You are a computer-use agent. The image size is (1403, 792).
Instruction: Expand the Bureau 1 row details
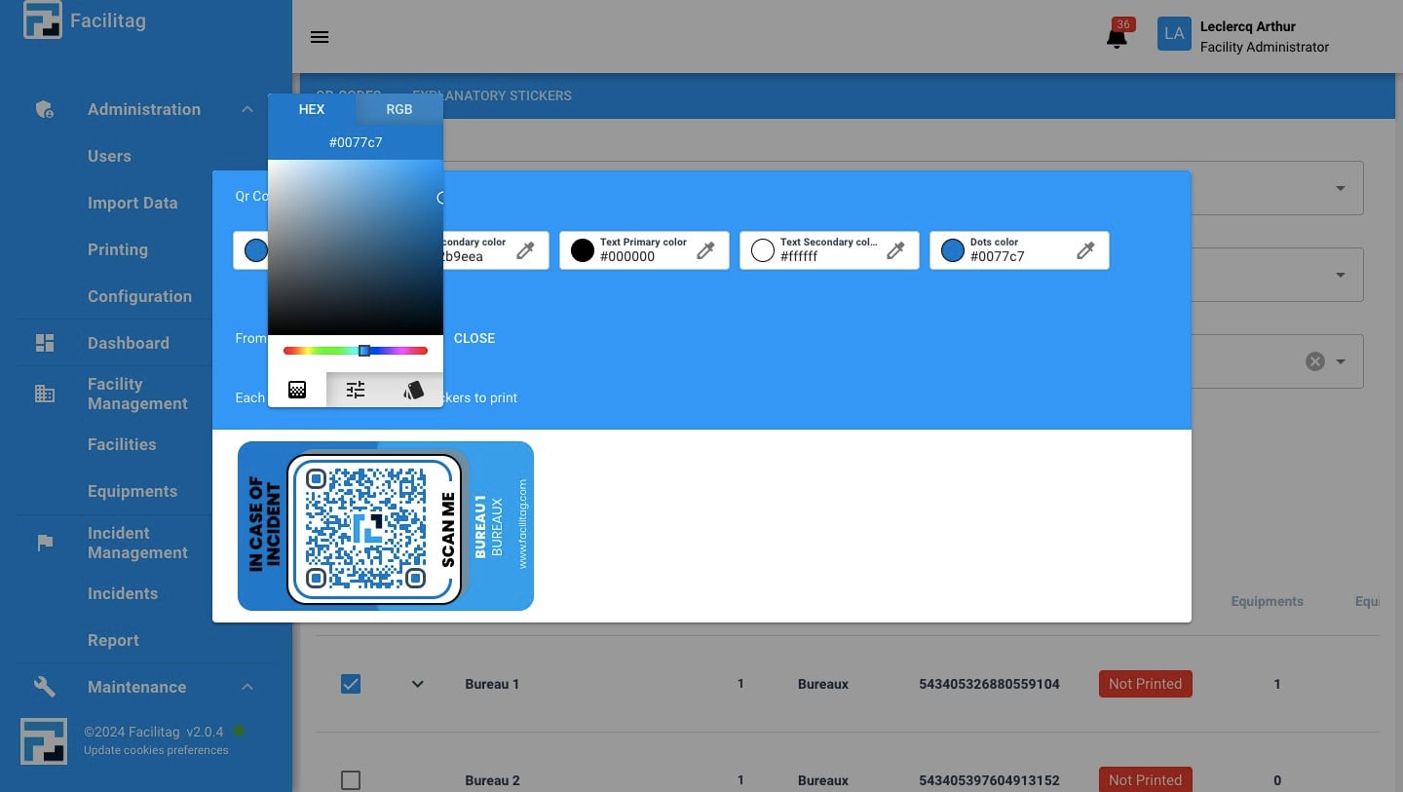coord(418,684)
